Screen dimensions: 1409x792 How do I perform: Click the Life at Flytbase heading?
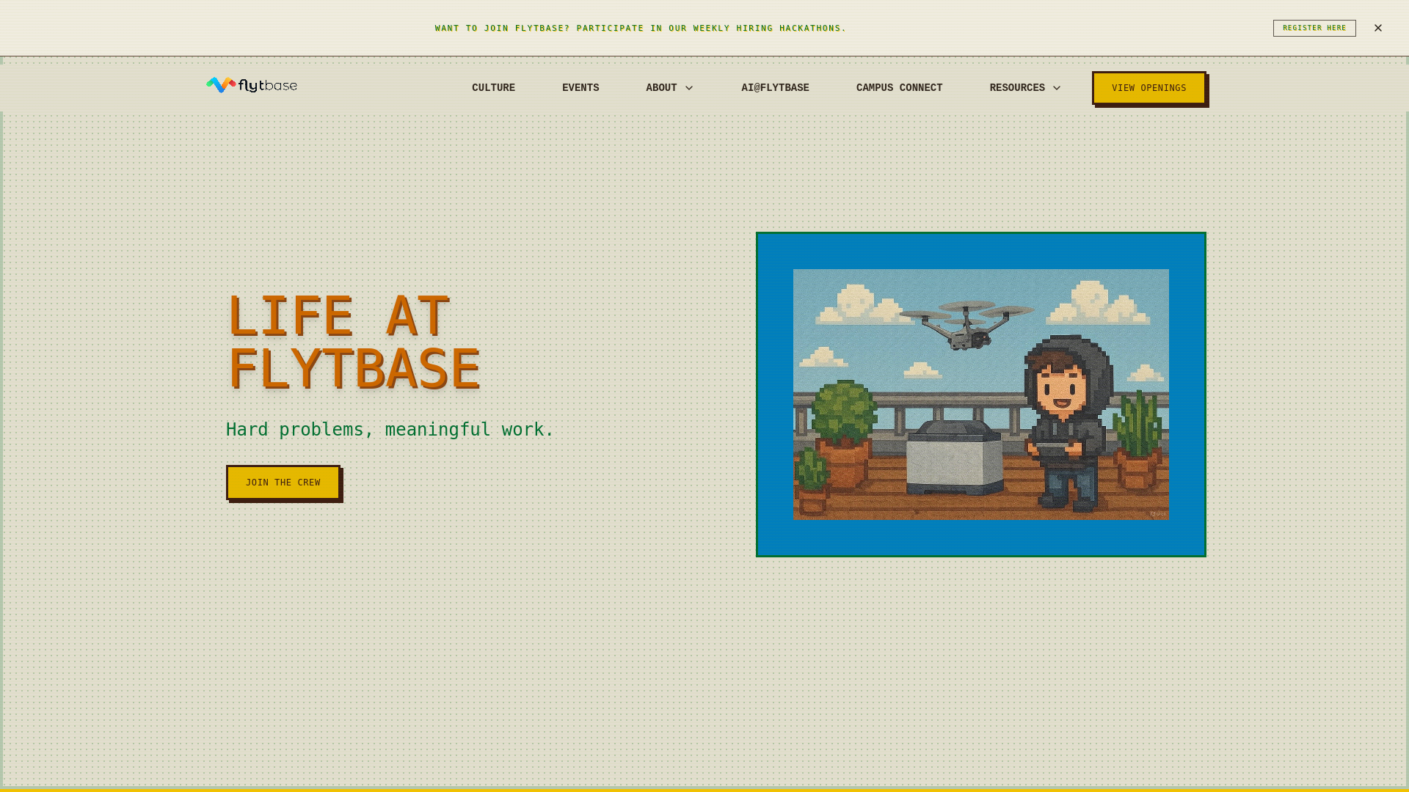[354, 342]
